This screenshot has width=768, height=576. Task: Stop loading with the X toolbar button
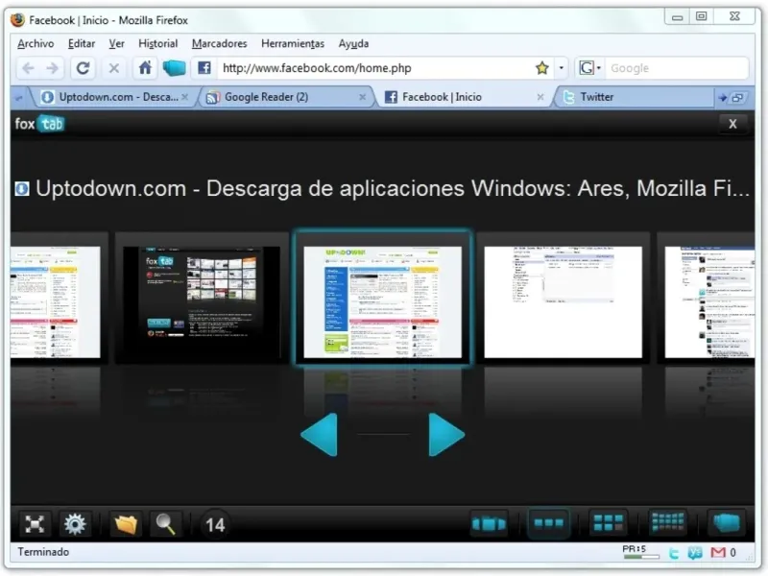[113, 68]
